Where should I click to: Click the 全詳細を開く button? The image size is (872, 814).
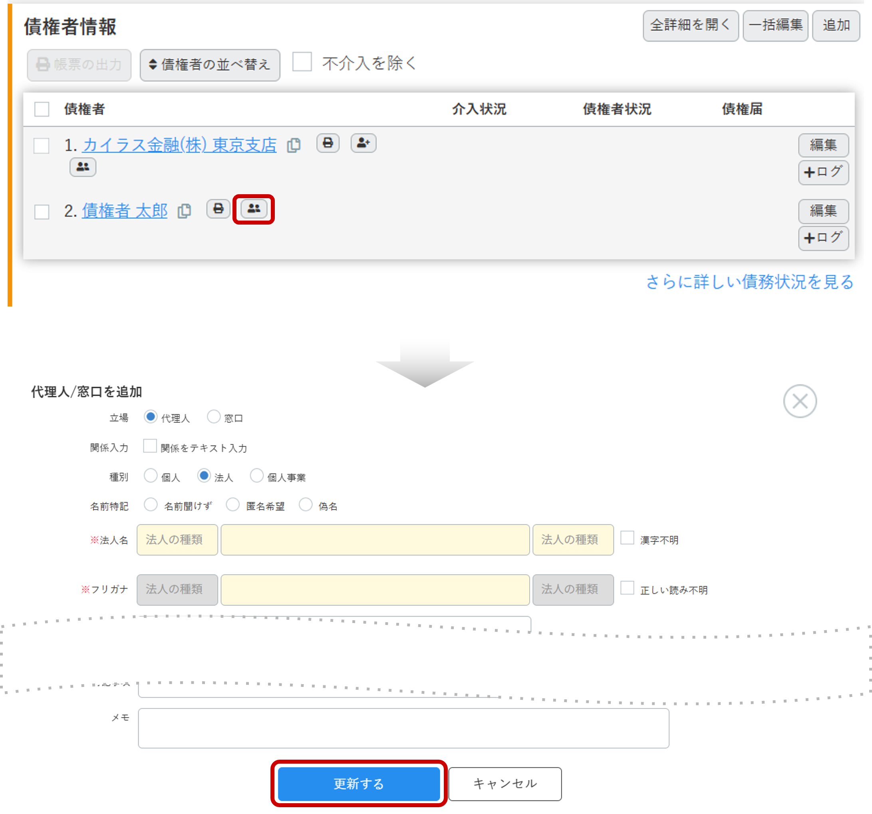coord(690,26)
